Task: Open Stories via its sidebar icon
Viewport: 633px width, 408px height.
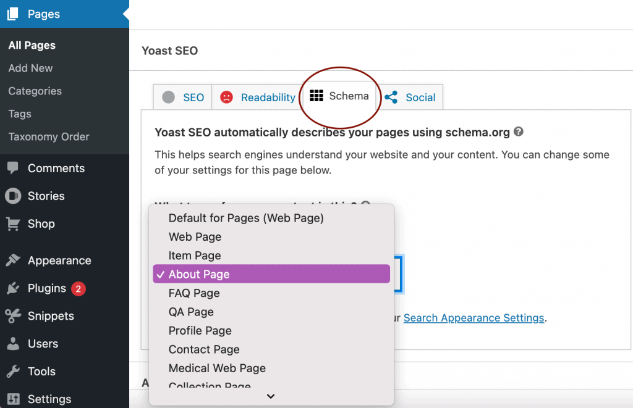Action: pos(13,196)
